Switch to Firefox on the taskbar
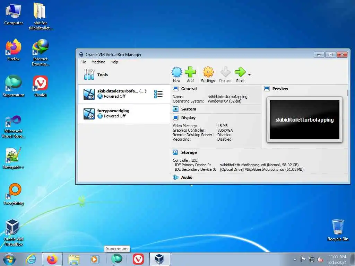355x266 pixels. [x=52, y=259]
